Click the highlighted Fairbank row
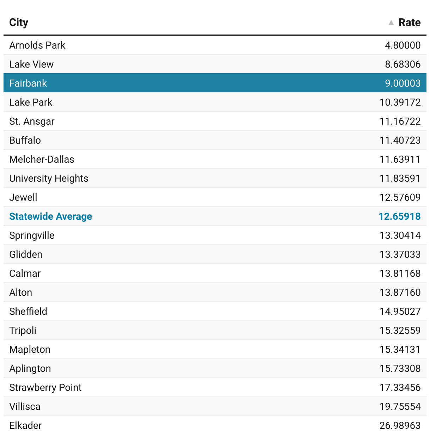Image resolution: width=430 pixels, height=438 pixels. (x=28, y=83)
